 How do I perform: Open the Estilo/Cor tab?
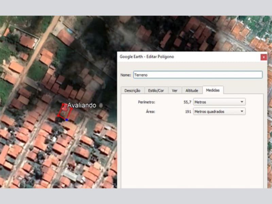tap(156, 90)
